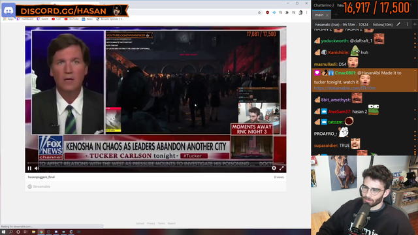Click Terms footer link
Viewport: 418px width, 235px height.
tap(161, 223)
